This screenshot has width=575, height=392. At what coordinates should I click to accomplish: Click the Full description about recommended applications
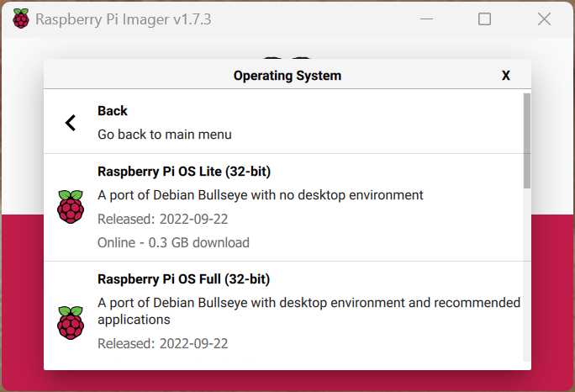click(x=309, y=311)
